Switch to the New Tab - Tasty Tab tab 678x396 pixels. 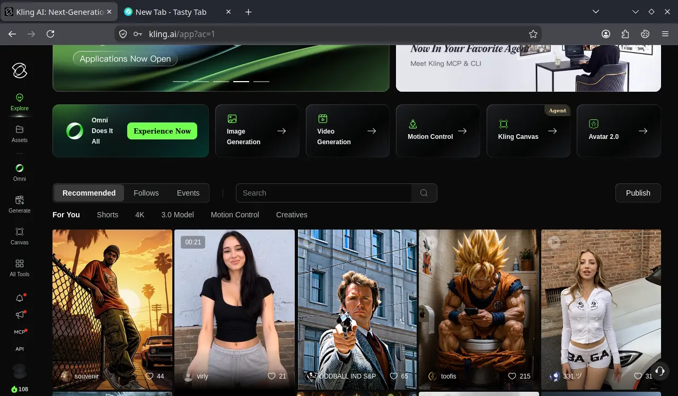[x=177, y=12]
